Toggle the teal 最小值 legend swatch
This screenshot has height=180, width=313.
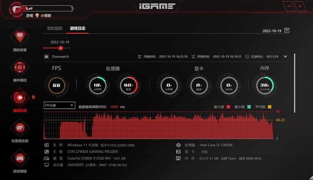pyautogui.click(x=249, y=107)
